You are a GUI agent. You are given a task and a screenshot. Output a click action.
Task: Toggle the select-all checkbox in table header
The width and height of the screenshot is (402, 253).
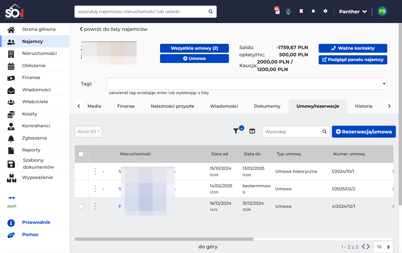[81, 154]
